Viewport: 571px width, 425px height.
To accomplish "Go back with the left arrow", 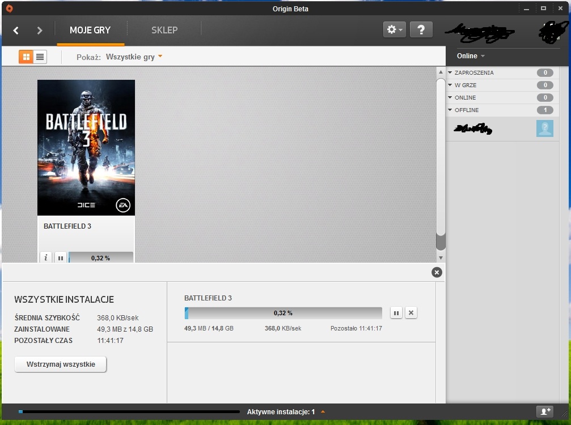I will [x=16, y=30].
